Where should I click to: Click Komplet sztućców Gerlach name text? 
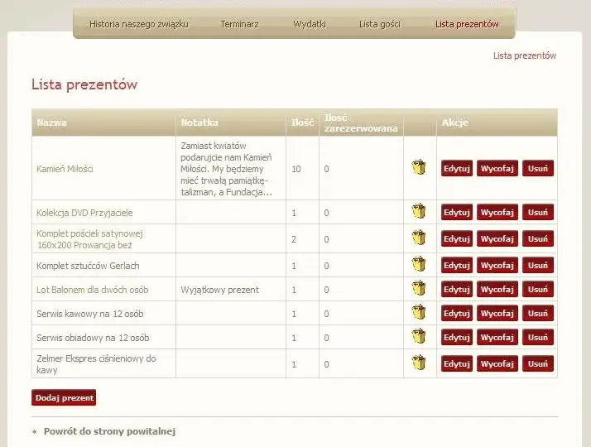click(88, 266)
